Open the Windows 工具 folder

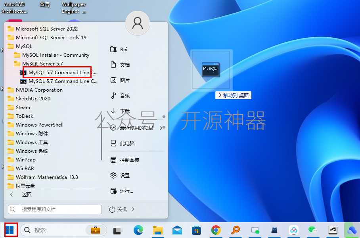click(x=27, y=142)
